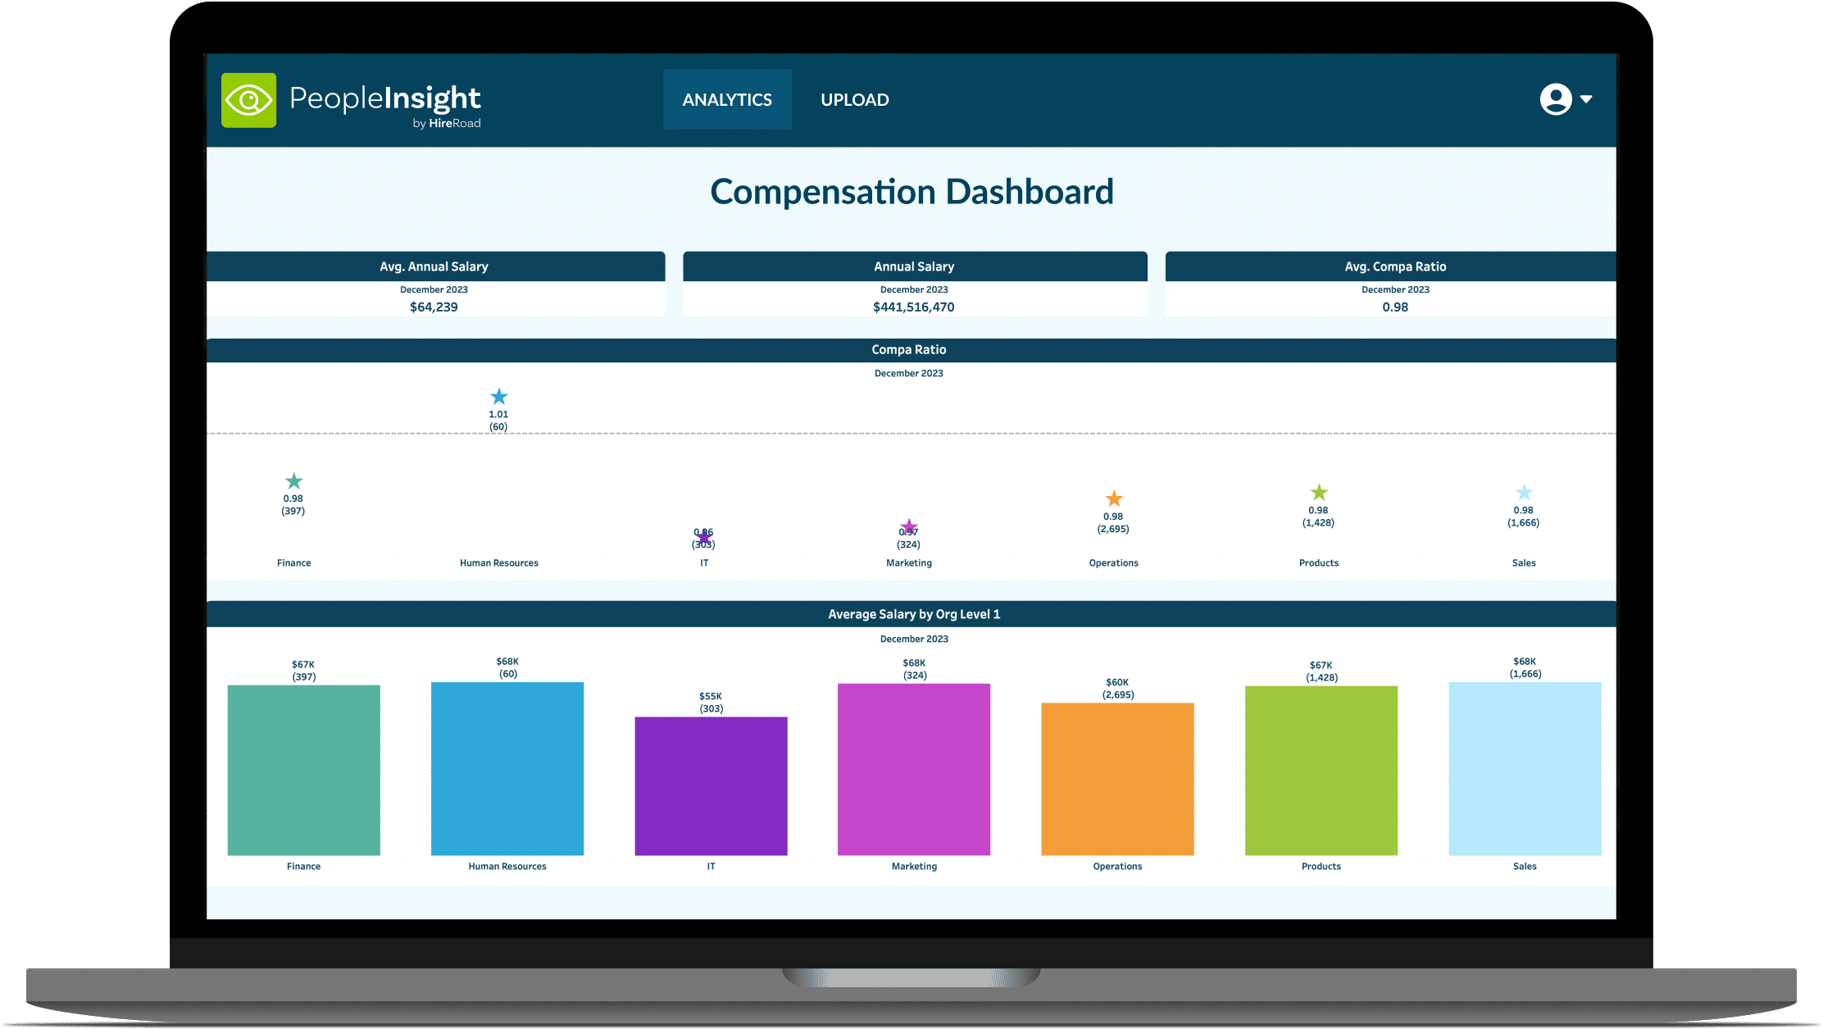Open the UPLOAD tab

[855, 99]
